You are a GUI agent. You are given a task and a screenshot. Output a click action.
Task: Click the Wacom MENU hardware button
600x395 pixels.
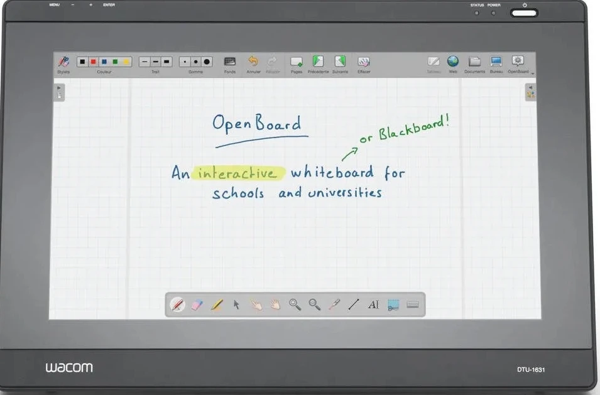[x=54, y=5]
